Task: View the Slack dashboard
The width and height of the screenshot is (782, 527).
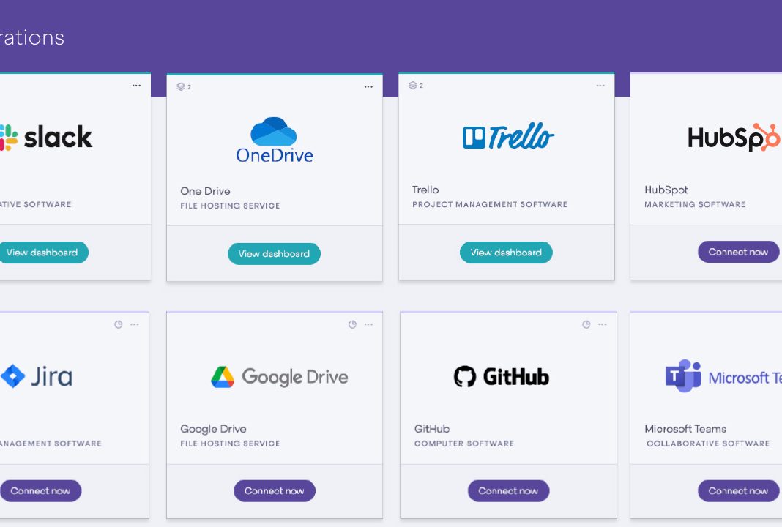Action: coord(42,253)
